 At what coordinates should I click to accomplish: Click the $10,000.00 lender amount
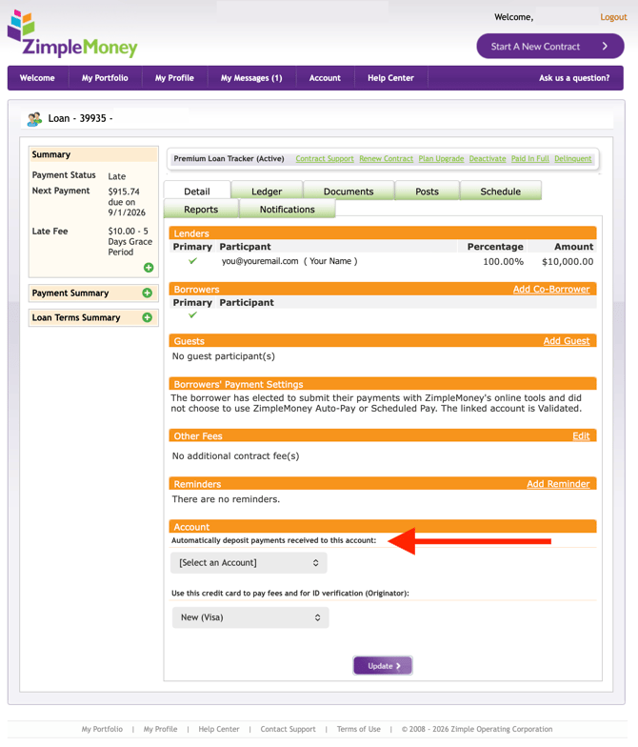click(x=568, y=261)
